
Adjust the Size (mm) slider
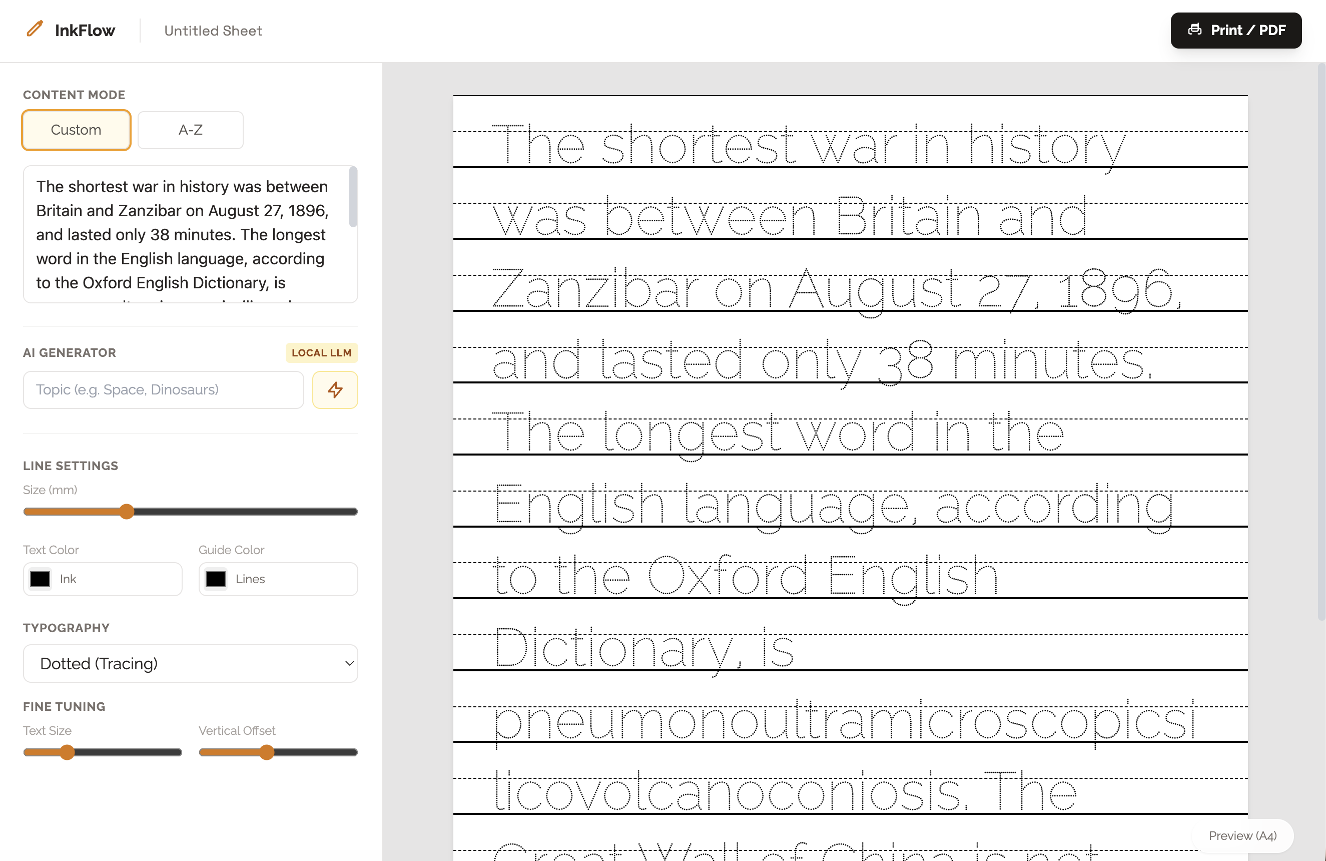[127, 511]
